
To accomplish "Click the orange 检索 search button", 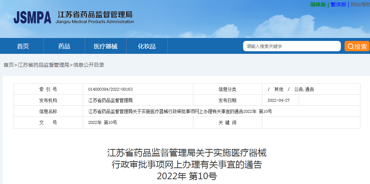I will (357, 46).
